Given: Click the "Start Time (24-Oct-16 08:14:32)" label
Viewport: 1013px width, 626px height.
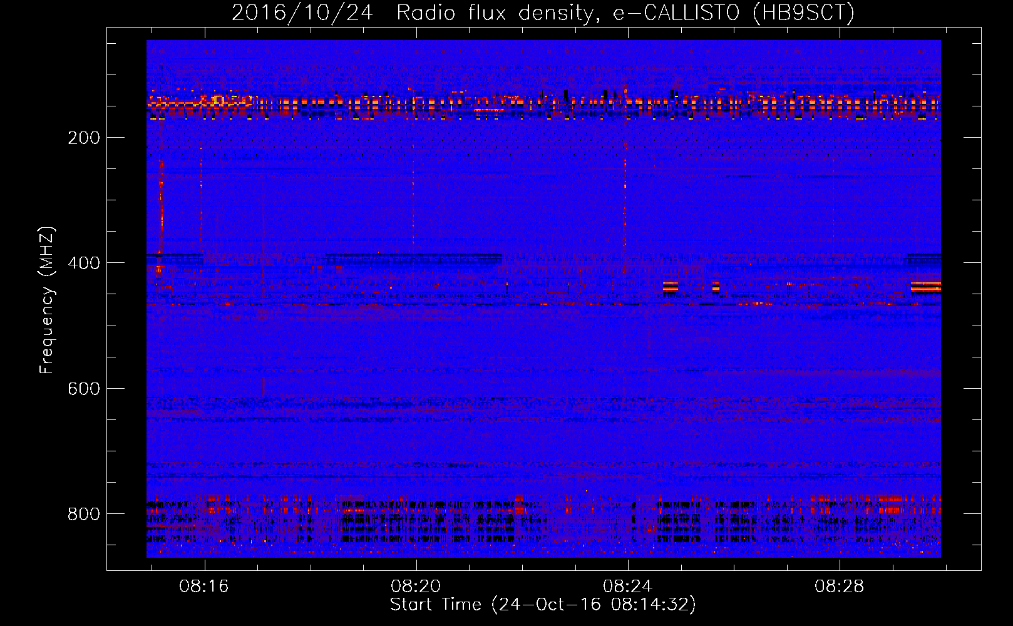Looking at the screenshot, I should pyautogui.click(x=543, y=604).
